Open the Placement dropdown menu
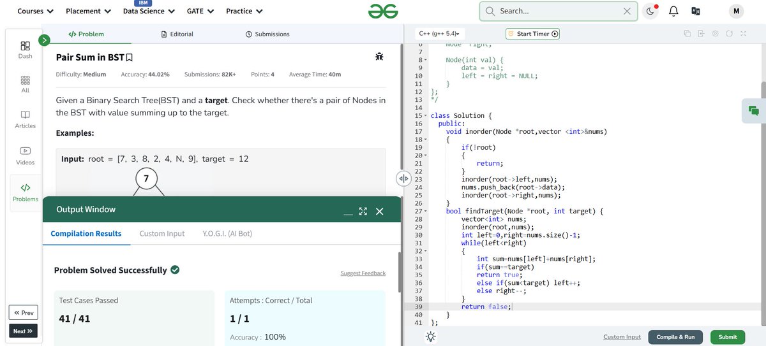This screenshot has width=766, height=346. click(89, 11)
